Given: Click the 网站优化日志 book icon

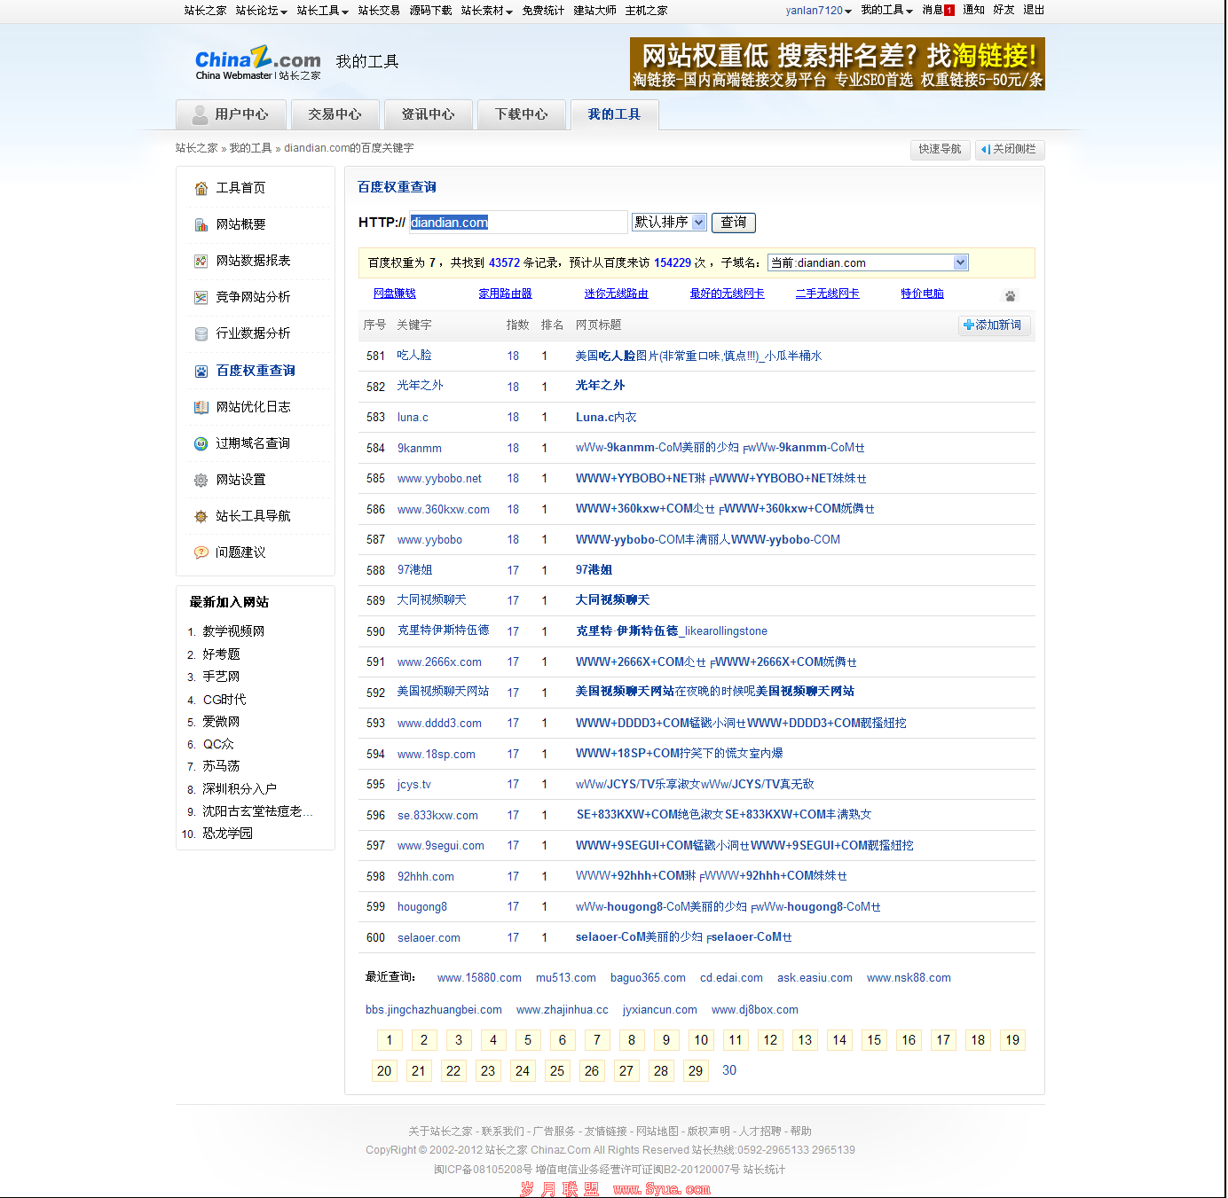Looking at the screenshot, I should [201, 407].
